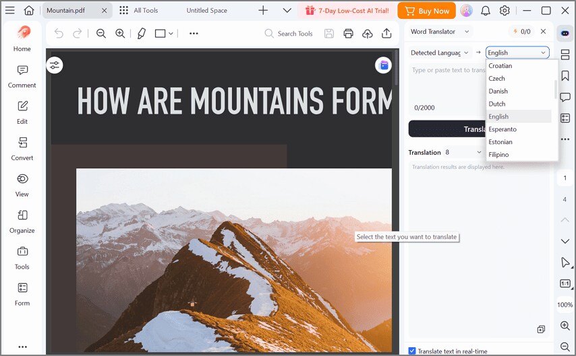Open the 100% zoom level control

(565, 305)
